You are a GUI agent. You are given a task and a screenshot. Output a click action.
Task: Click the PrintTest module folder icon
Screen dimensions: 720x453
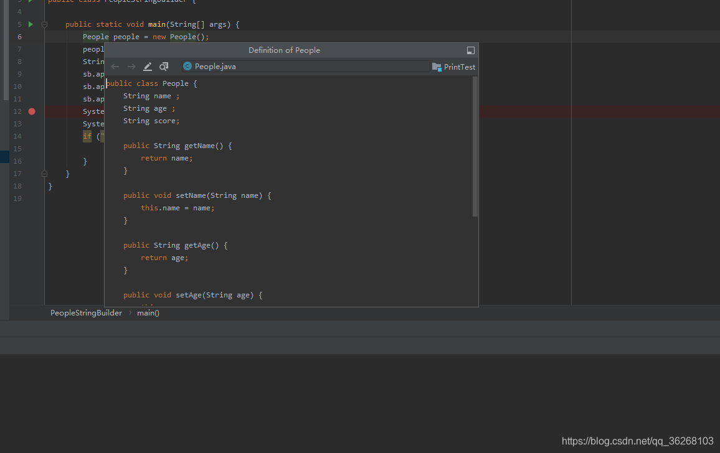click(x=437, y=67)
